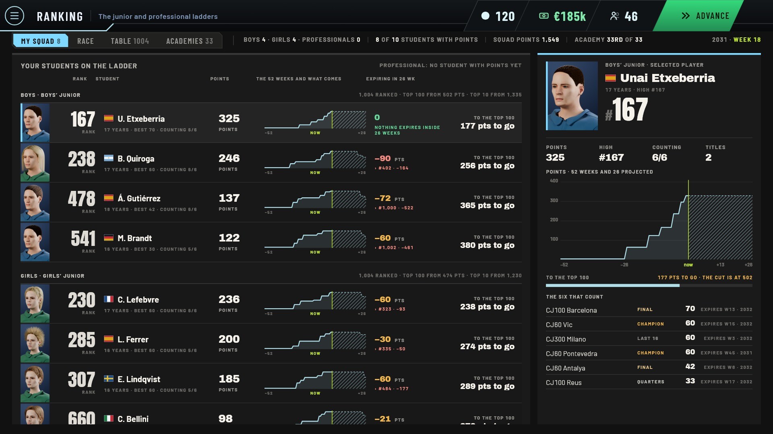This screenshot has width=773, height=434.
Task: Click the top 100 progress bar
Action: coord(649,286)
